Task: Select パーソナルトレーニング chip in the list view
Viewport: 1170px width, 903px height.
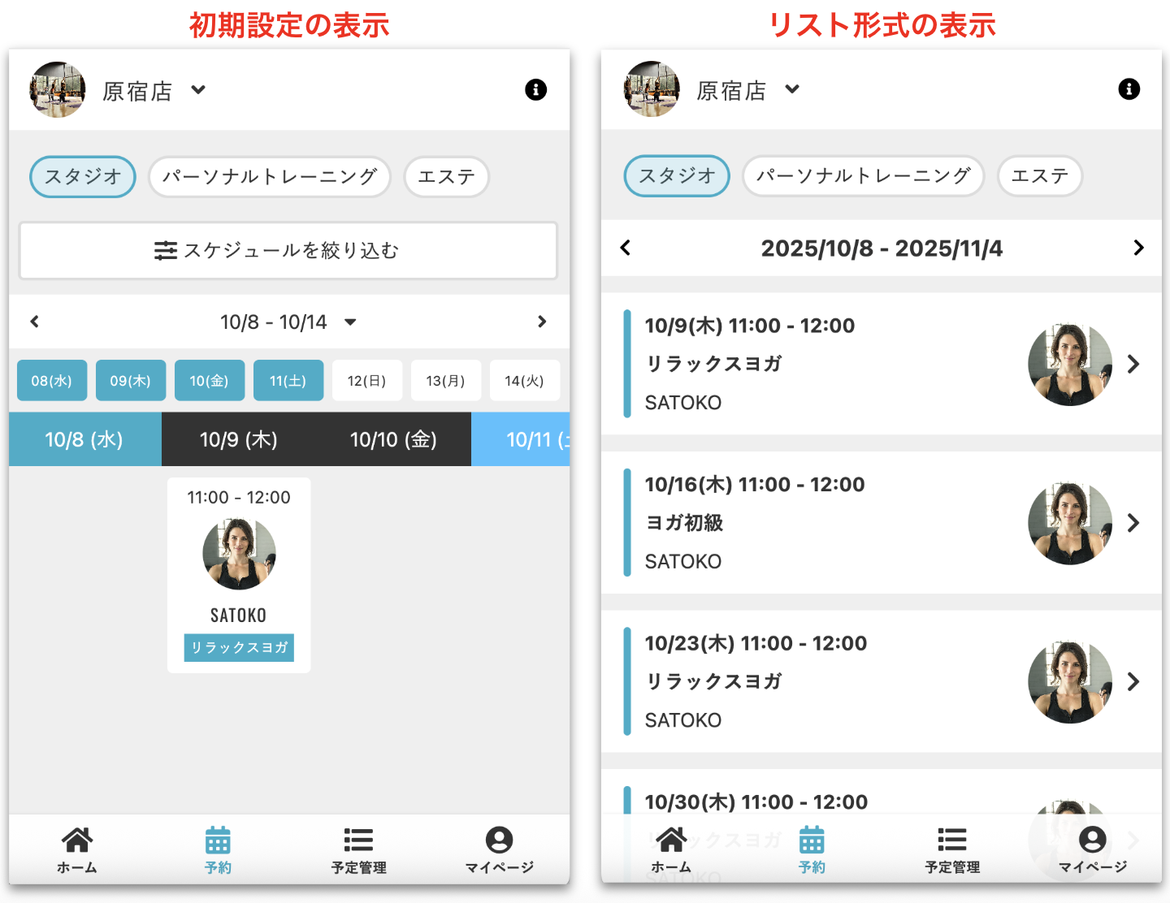Action: (863, 176)
